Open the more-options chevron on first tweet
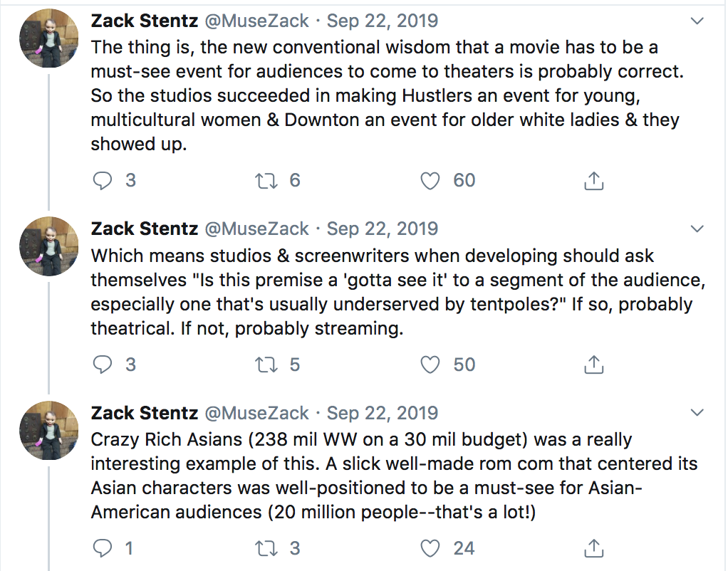The width and height of the screenshot is (728, 571). (697, 21)
